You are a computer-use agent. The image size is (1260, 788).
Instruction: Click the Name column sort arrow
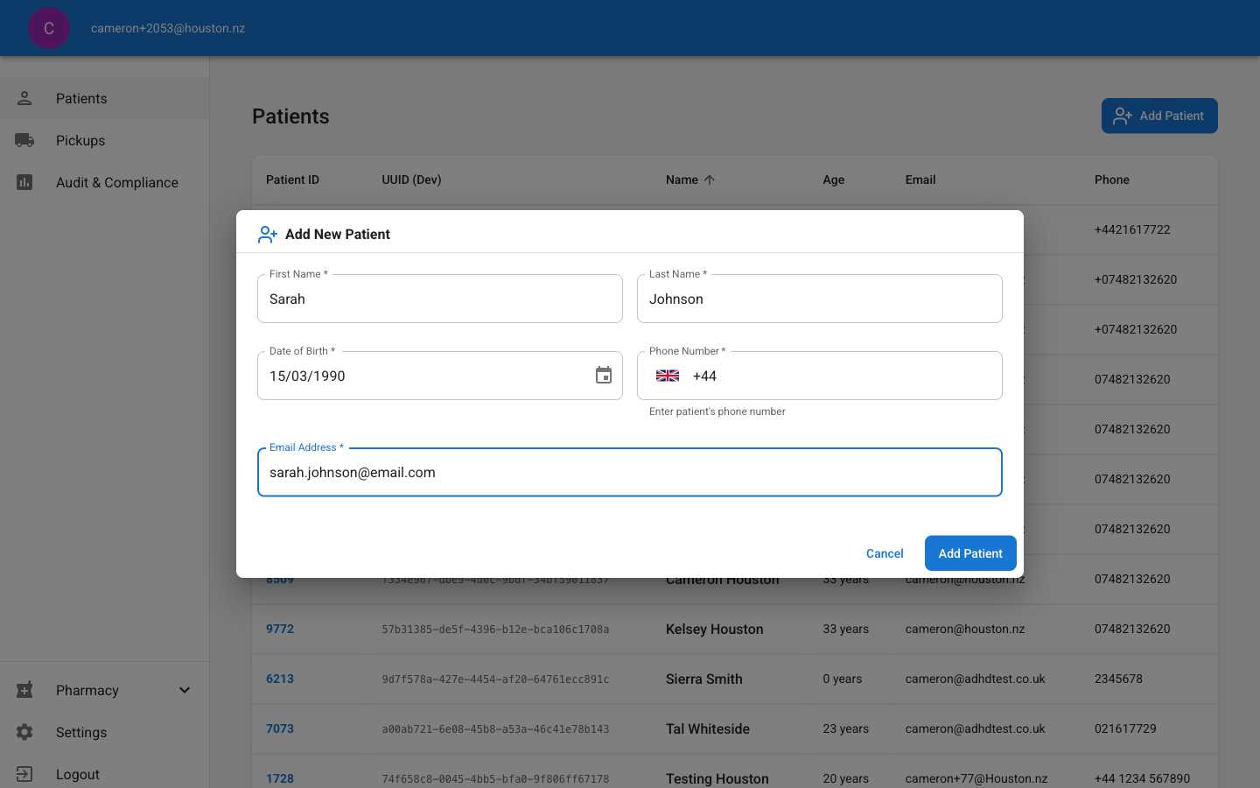pyautogui.click(x=710, y=179)
